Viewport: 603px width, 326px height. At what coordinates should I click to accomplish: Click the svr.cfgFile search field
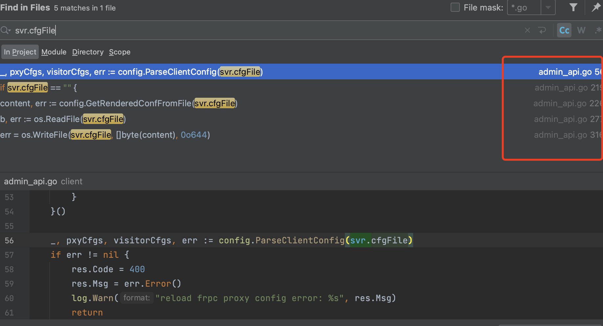263,31
